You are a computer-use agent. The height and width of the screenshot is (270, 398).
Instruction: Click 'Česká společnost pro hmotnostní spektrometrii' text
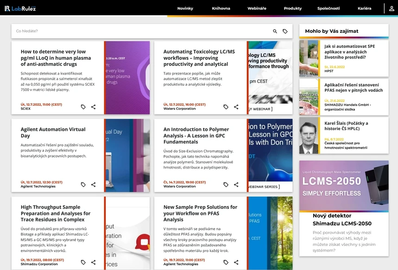(x=346, y=145)
